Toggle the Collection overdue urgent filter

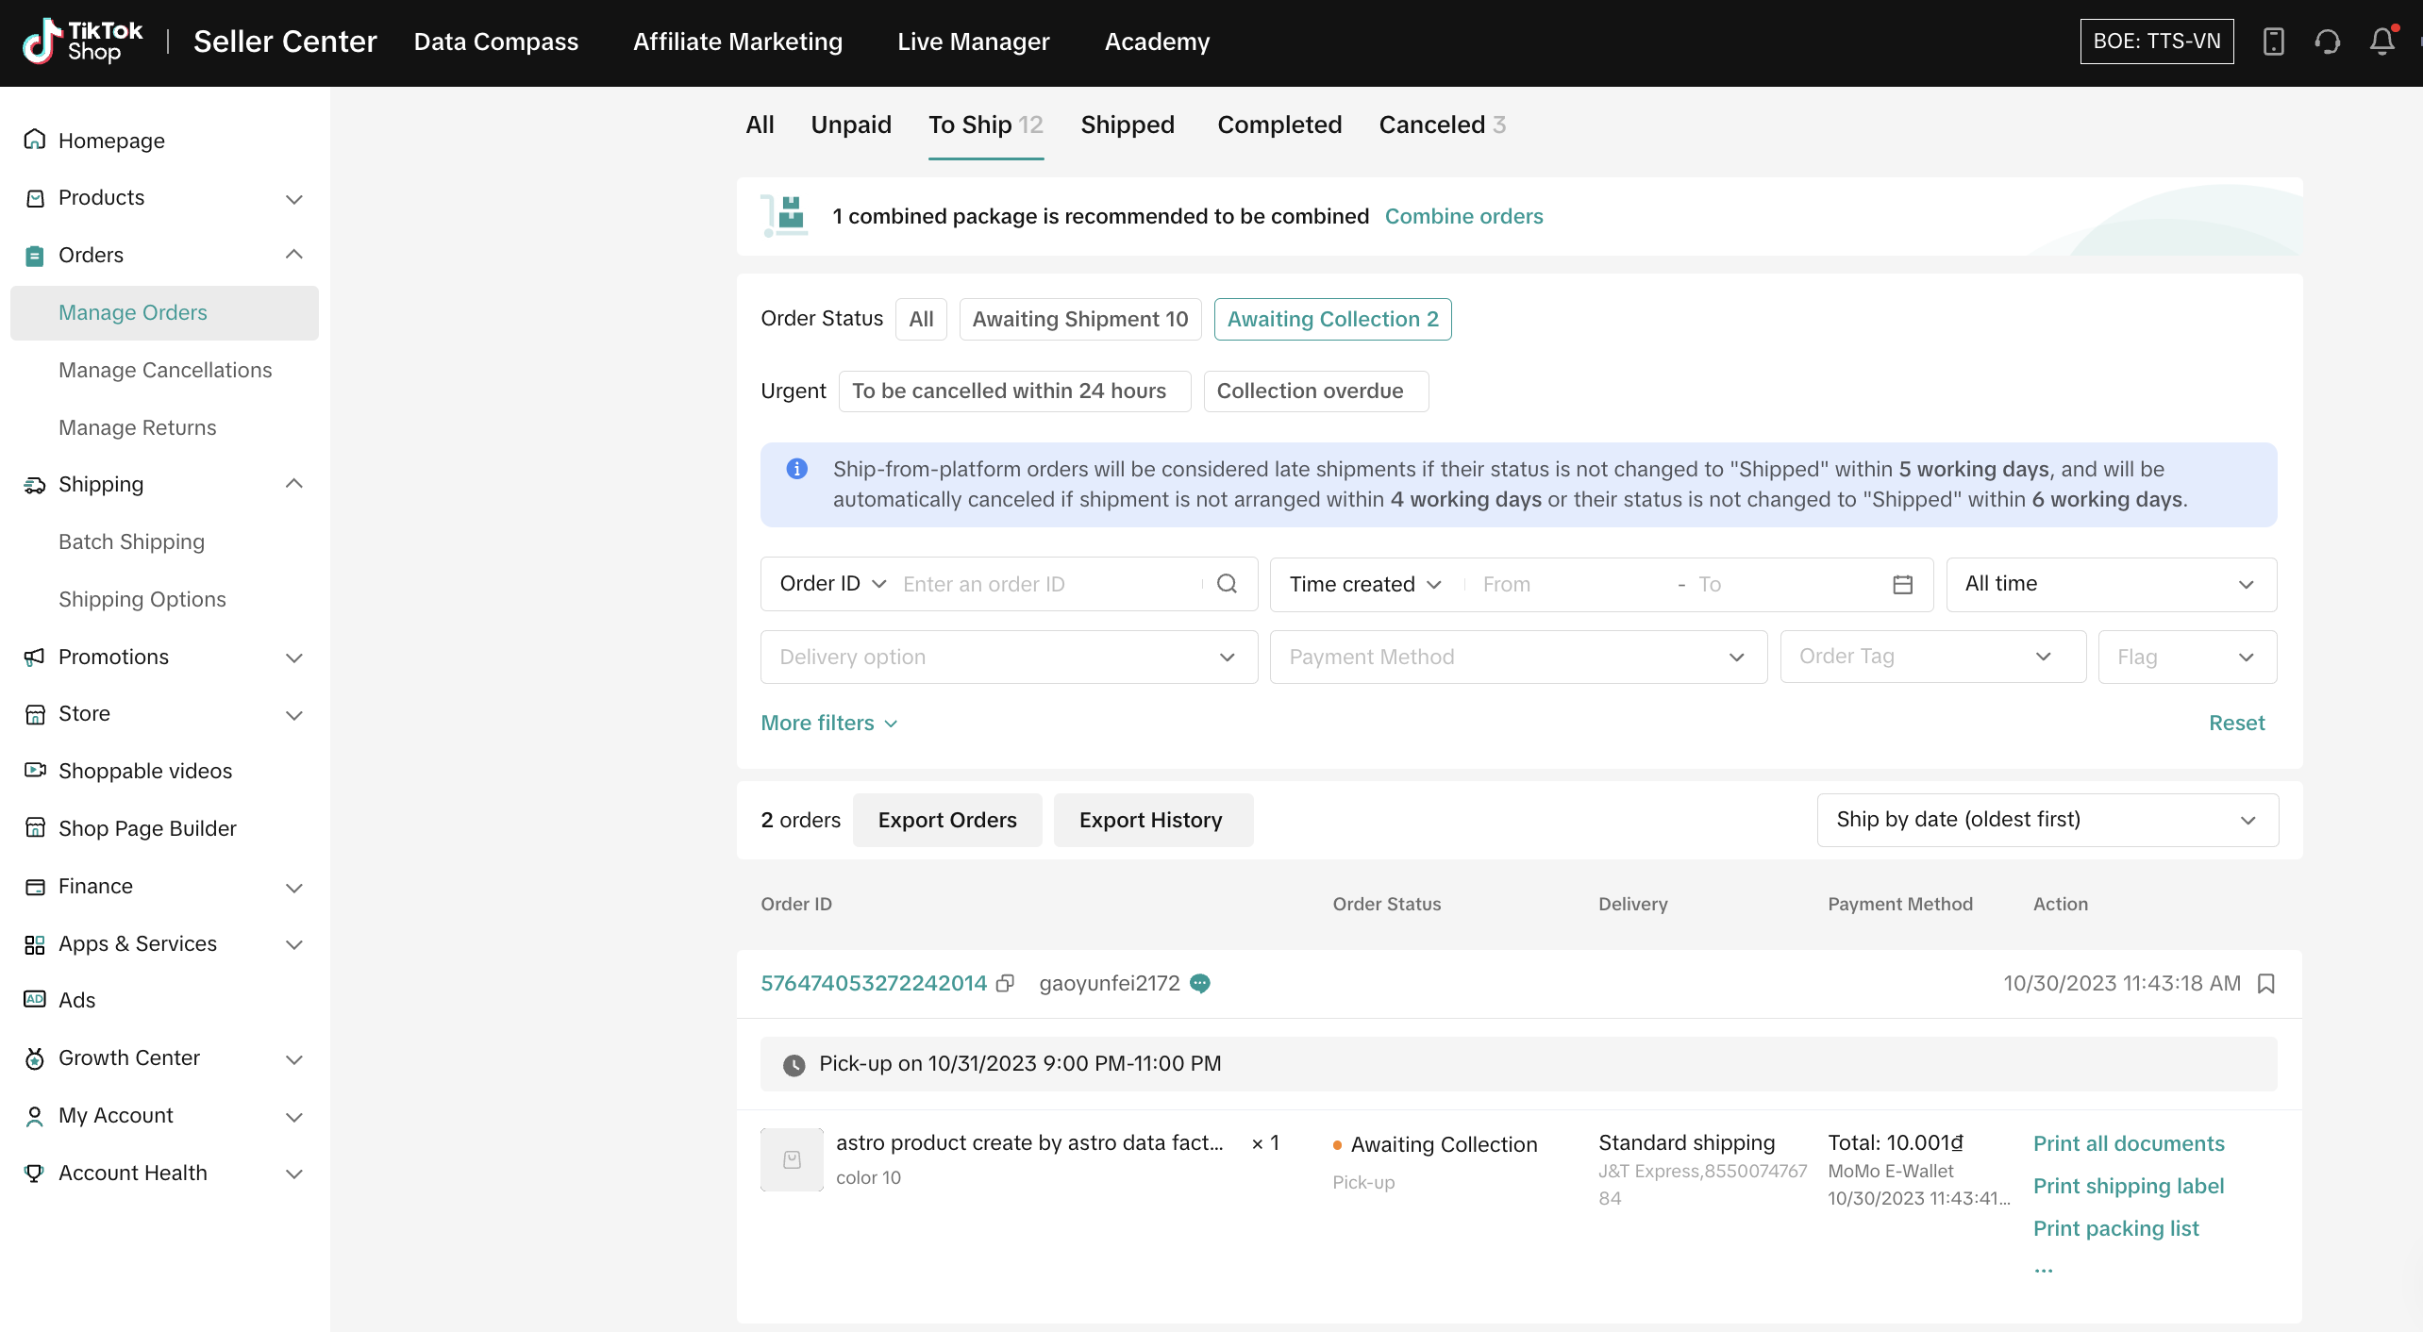pos(1316,391)
